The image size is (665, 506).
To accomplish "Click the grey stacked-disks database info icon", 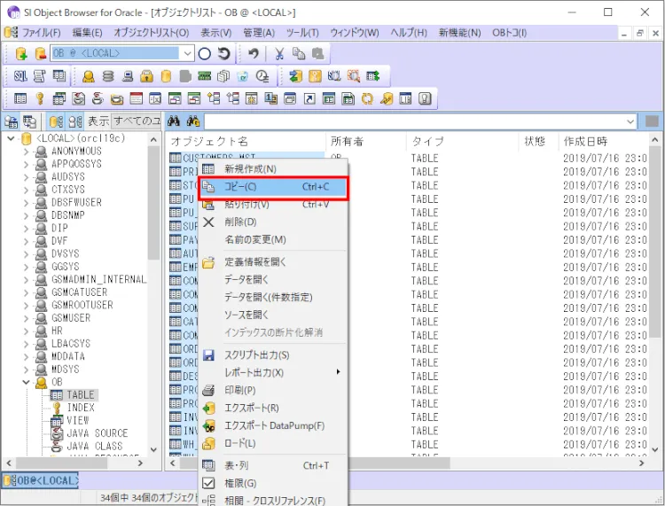I will click(108, 76).
